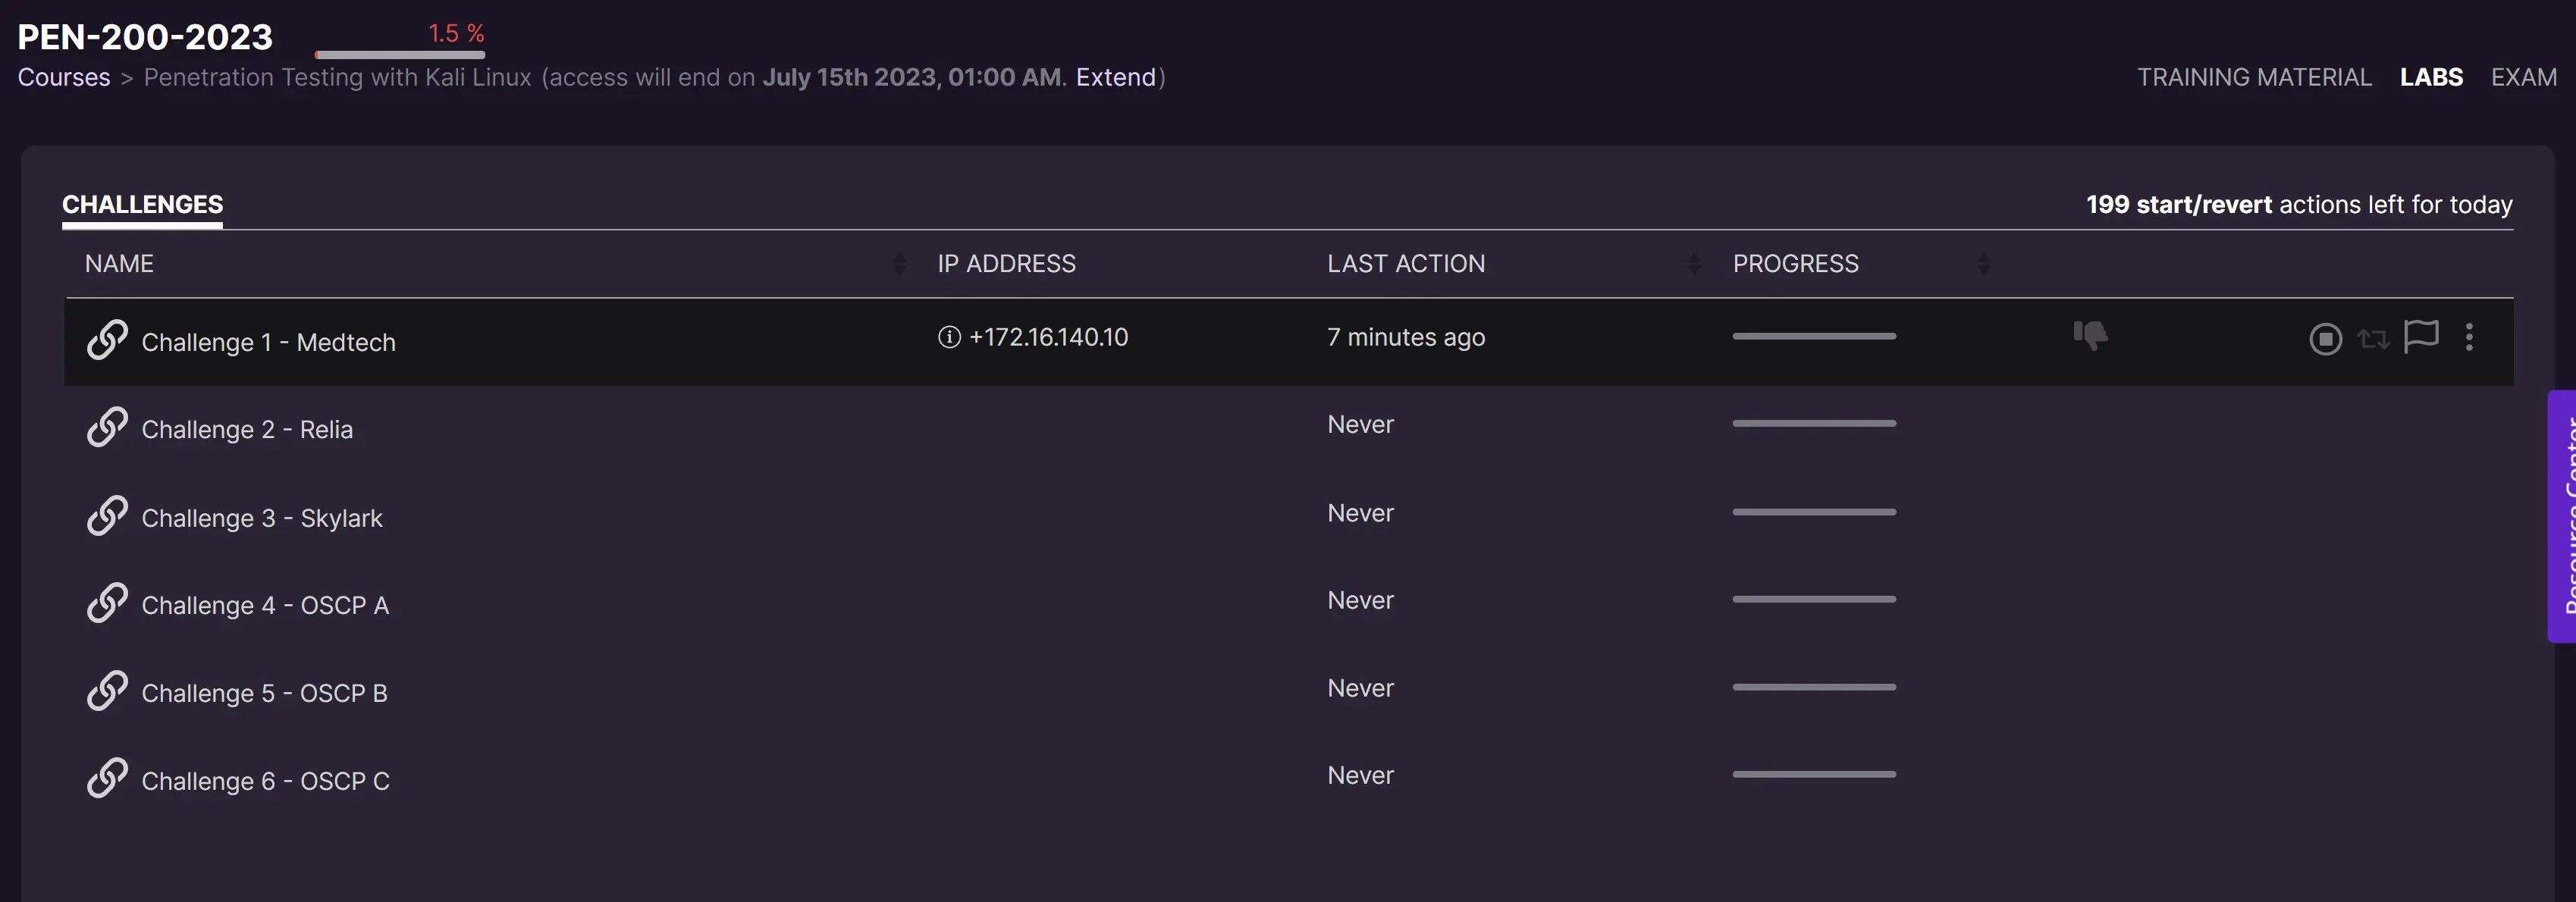
Task: Click the Extend access link
Action: (x=1115, y=77)
